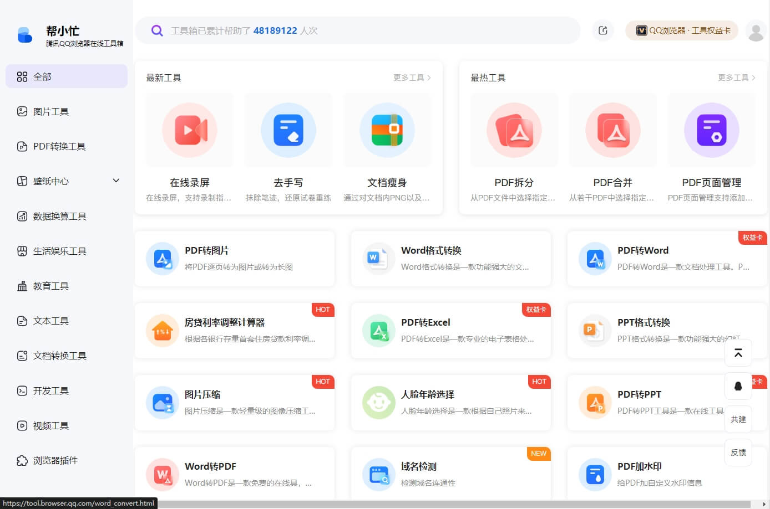Image resolution: width=770 pixels, height=509 pixels.
Task: Click the QQ浏览器·工具权益卡 button
Action: point(682,30)
